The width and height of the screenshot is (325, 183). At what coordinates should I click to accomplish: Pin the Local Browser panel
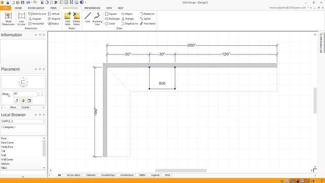[x=40, y=115]
